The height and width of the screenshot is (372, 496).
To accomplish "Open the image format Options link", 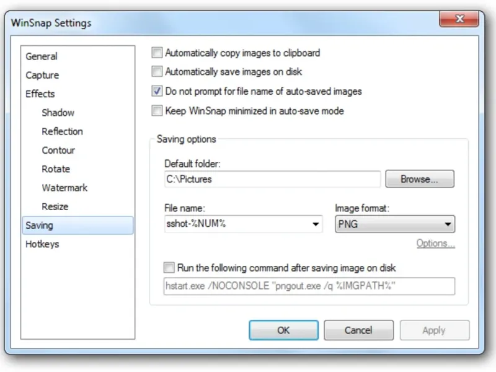I will 435,243.
